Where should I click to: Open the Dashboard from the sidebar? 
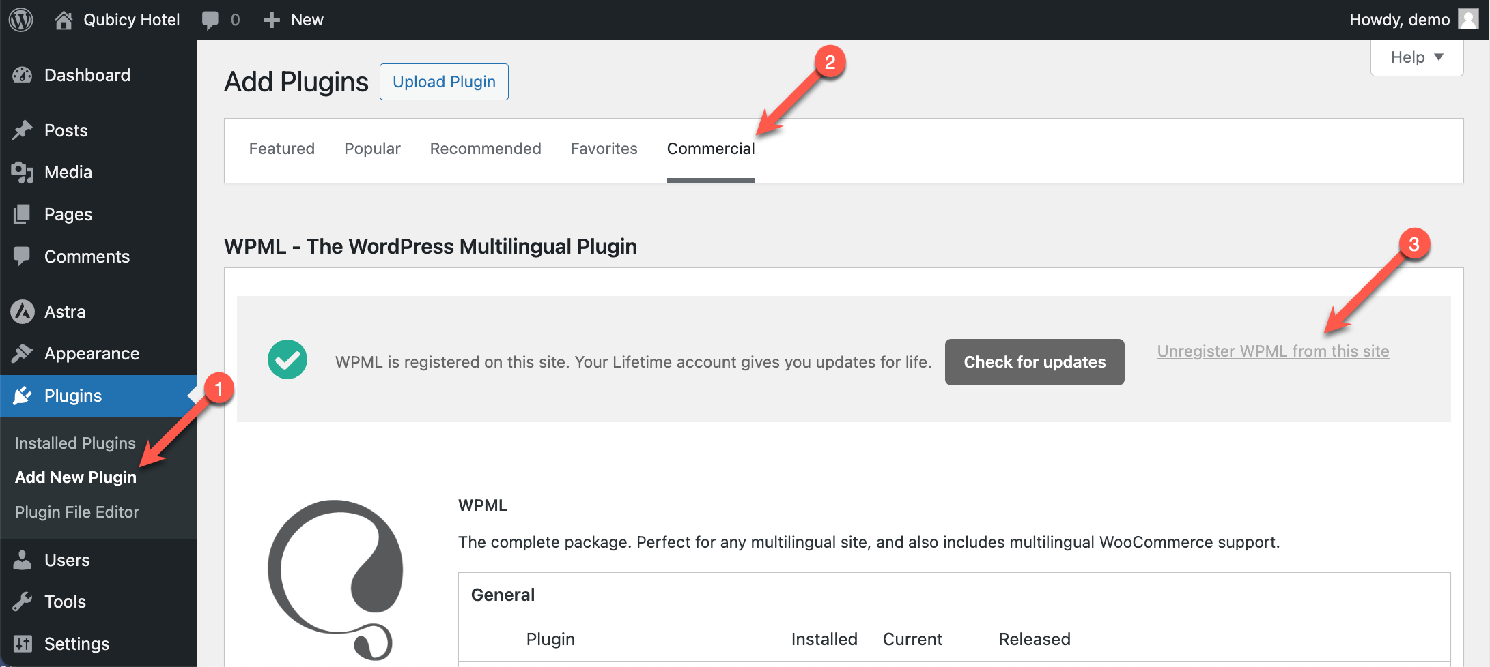23,75
